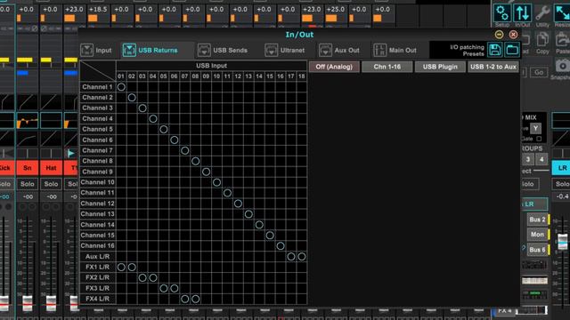Save the I/O patching preset with the disk icon
The height and width of the screenshot is (320, 570).
(x=495, y=50)
